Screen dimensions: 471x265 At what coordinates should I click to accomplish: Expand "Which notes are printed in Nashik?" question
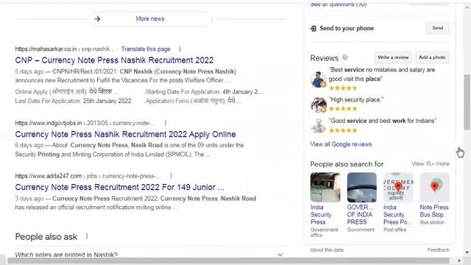pos(149,255)
